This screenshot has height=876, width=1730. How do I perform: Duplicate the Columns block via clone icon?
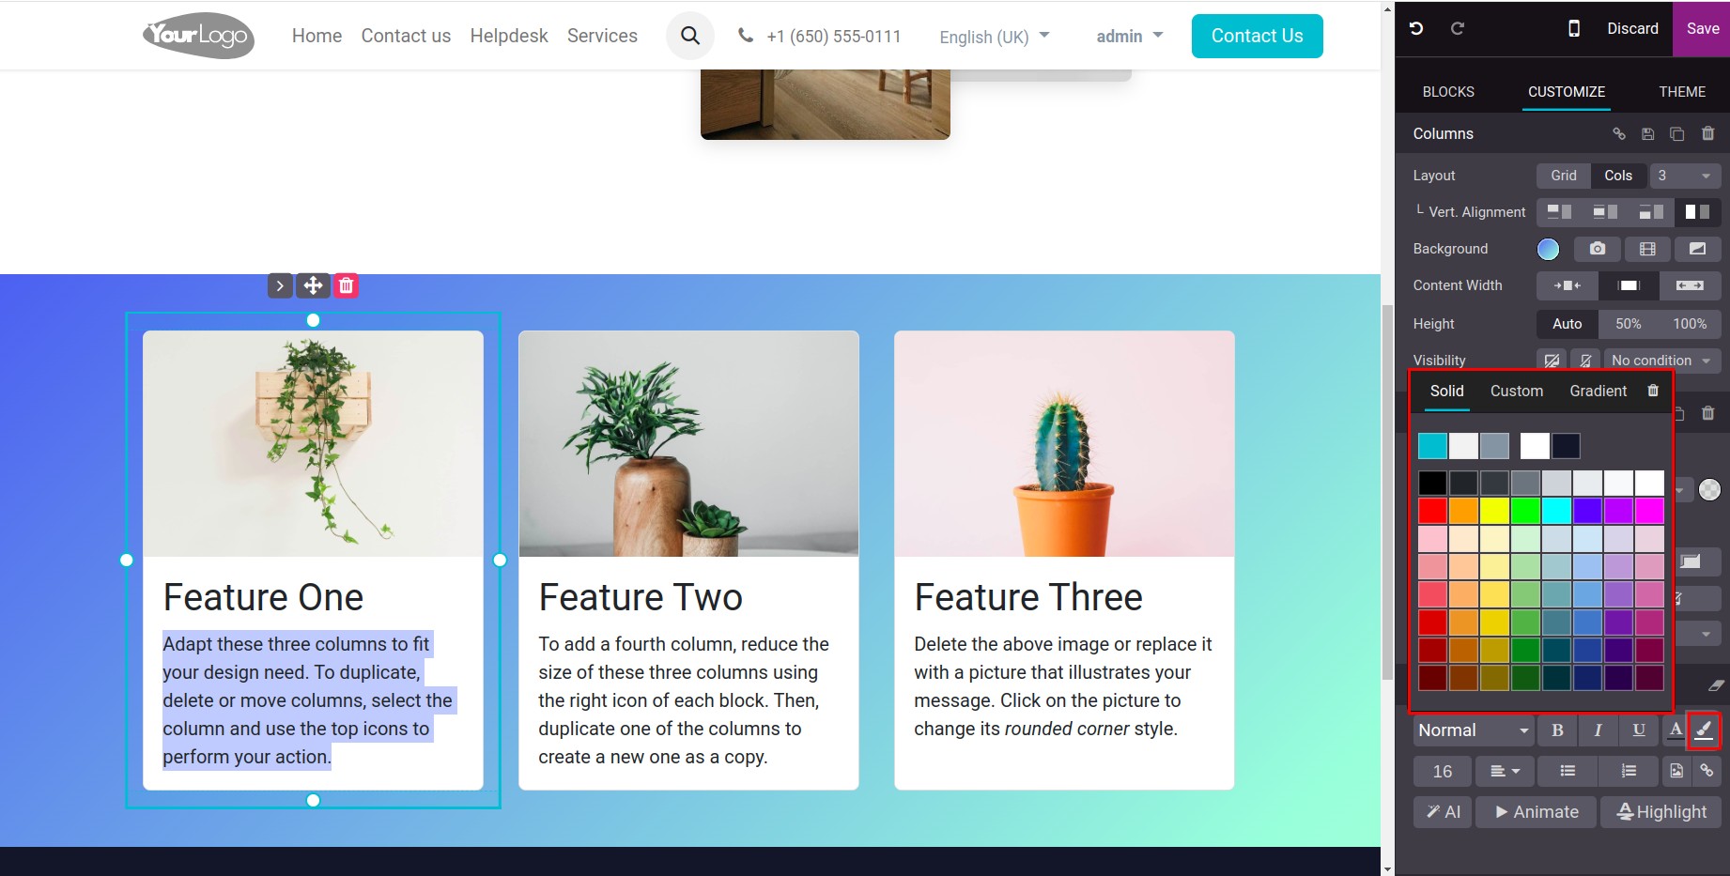tap(1676, 133)
